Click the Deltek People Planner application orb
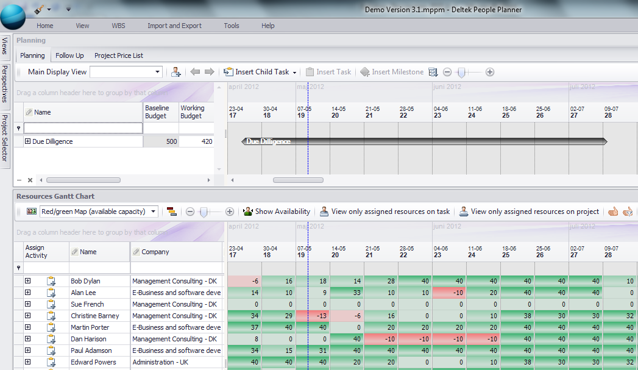Image resolution: width=638 pixels, height=370 pixels. (x=13, y=16)
